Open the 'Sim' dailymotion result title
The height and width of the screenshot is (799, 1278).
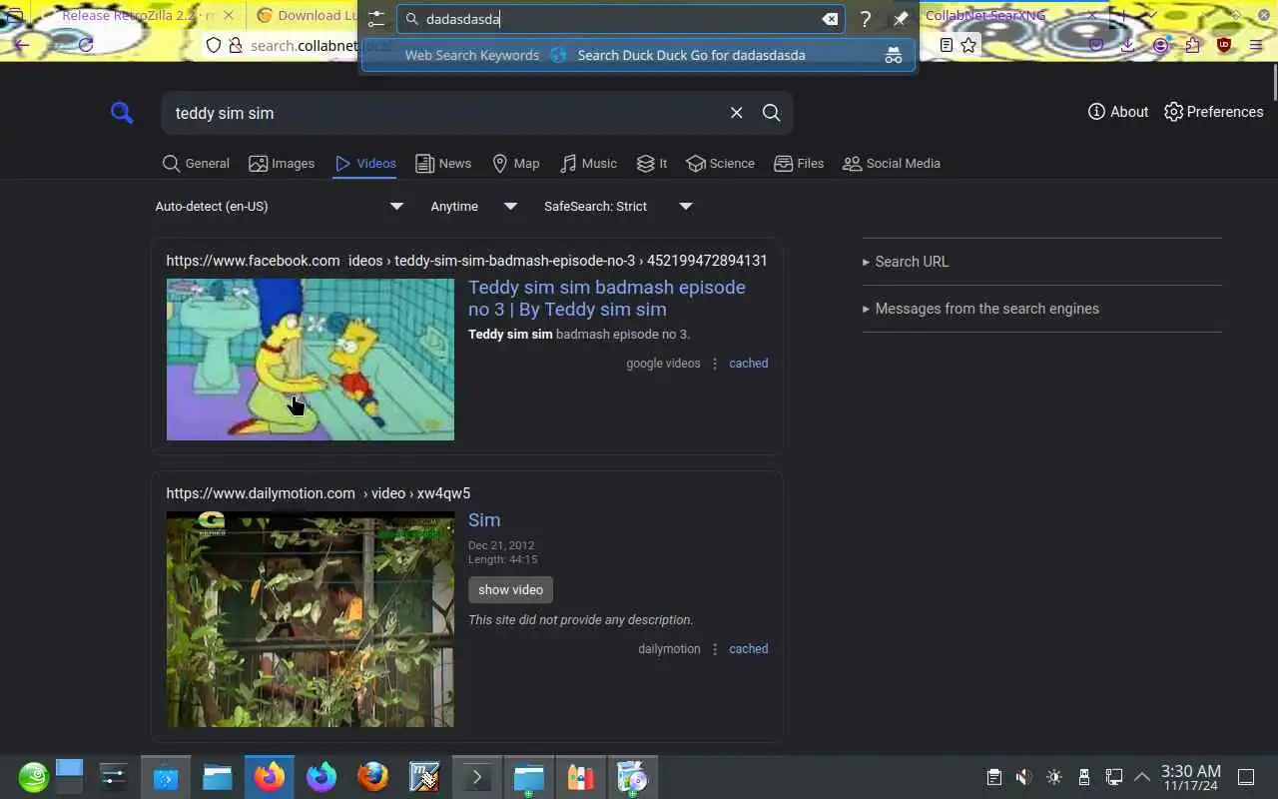(x=484, y=520)
